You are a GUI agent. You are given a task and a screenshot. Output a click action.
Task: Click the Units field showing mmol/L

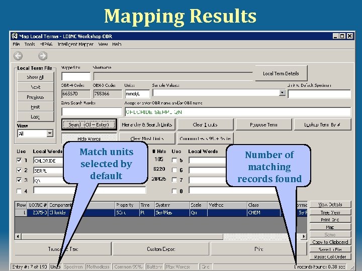137,94
